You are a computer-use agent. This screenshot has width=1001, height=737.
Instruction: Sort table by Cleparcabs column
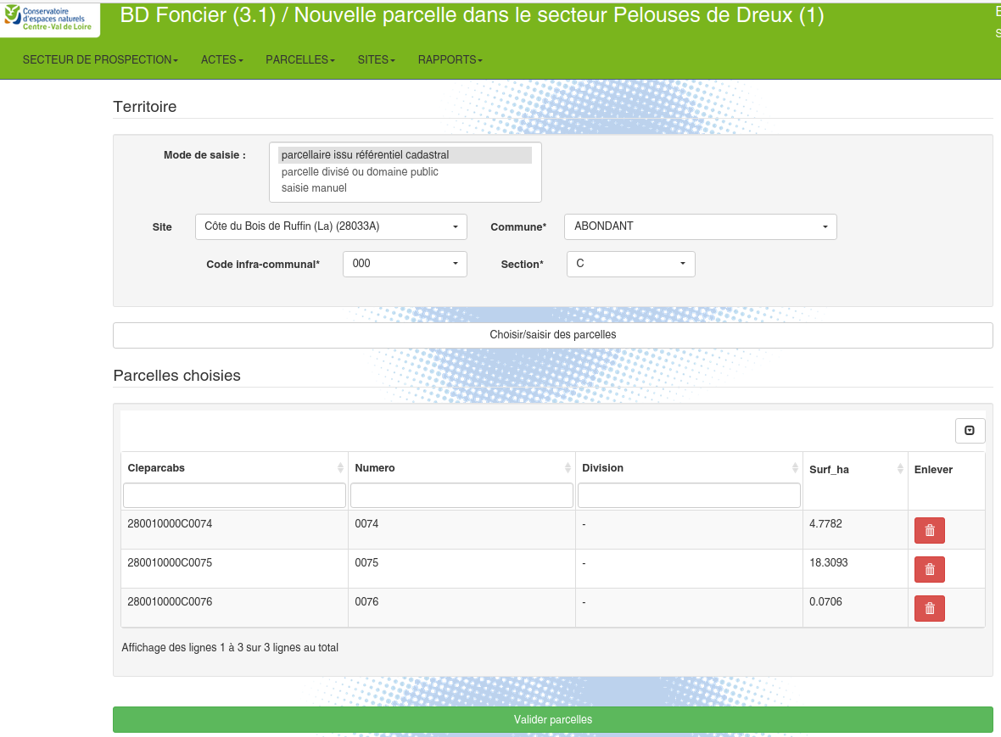[x=234, y=468]
